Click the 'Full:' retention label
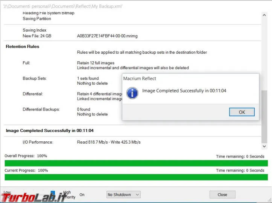This screenshot has height=203, width=272. [26, 63]
